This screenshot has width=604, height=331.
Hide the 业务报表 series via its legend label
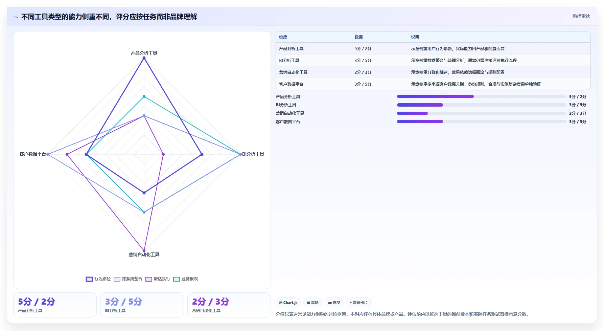pyautogui.click(x=190, y=279)
